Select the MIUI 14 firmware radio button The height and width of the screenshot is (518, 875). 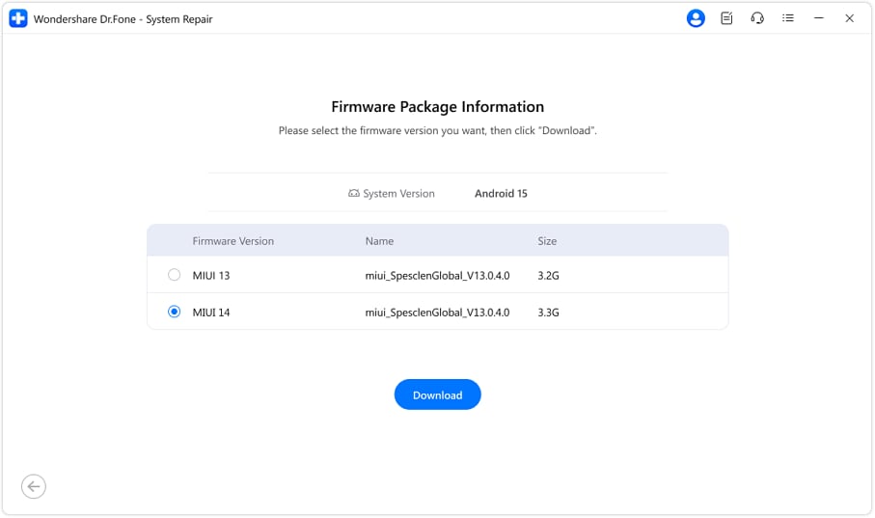[174, 312]
